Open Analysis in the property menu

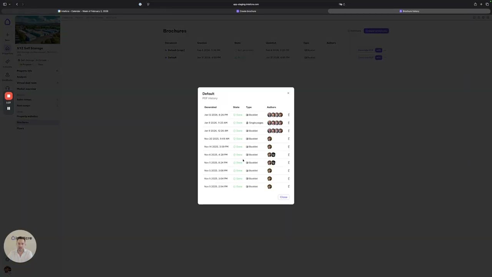pos(22,77)
